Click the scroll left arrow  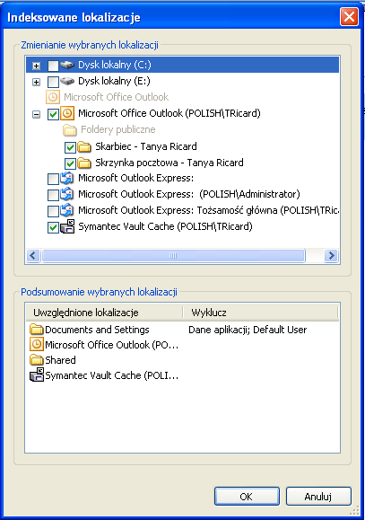(33, 256)
